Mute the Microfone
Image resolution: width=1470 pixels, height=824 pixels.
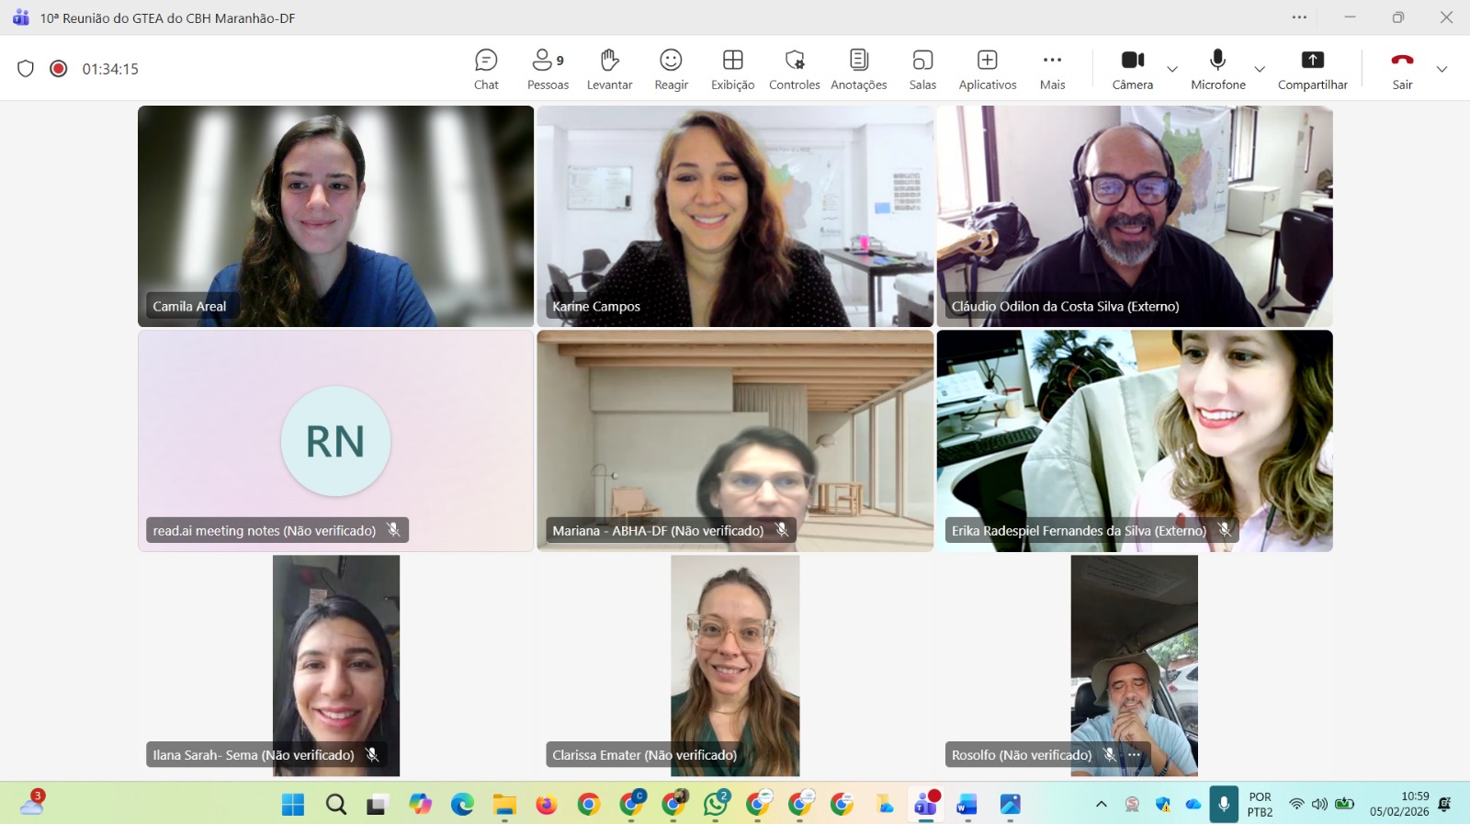[x=1217, y=69]
